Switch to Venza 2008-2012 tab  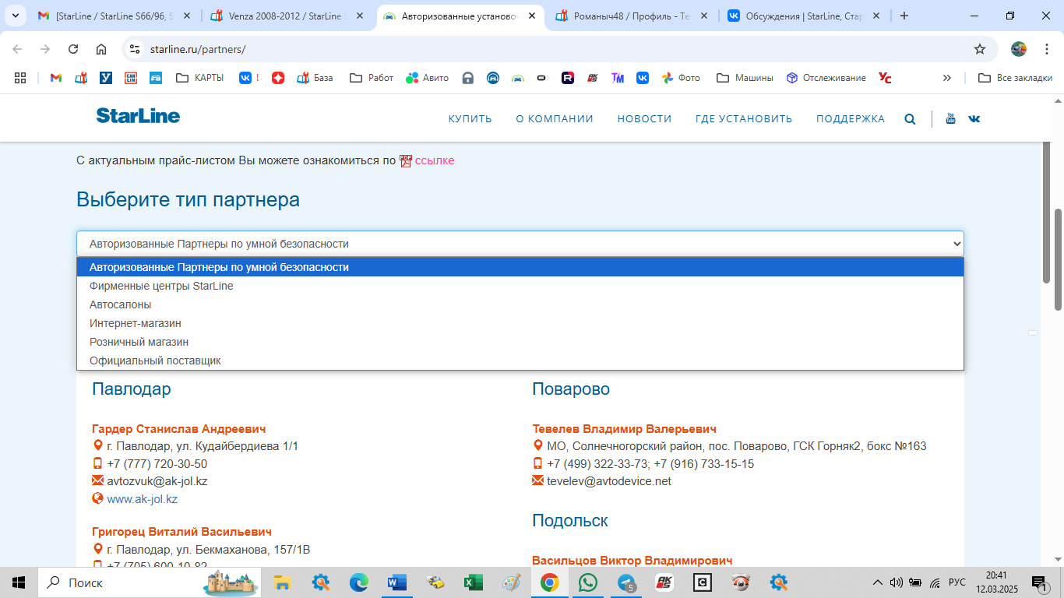pos(287,16)
